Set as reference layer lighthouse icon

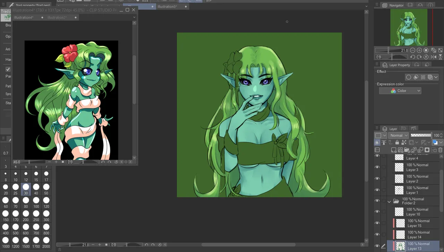384,142
